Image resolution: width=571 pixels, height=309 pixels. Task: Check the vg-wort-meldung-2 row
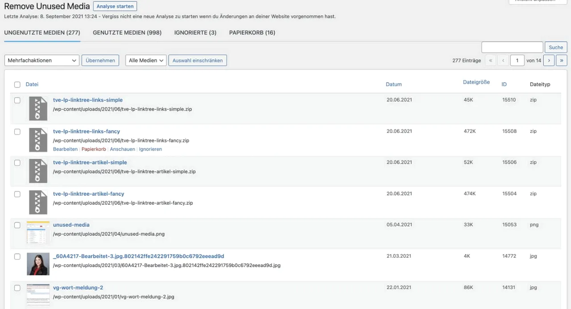17,288
